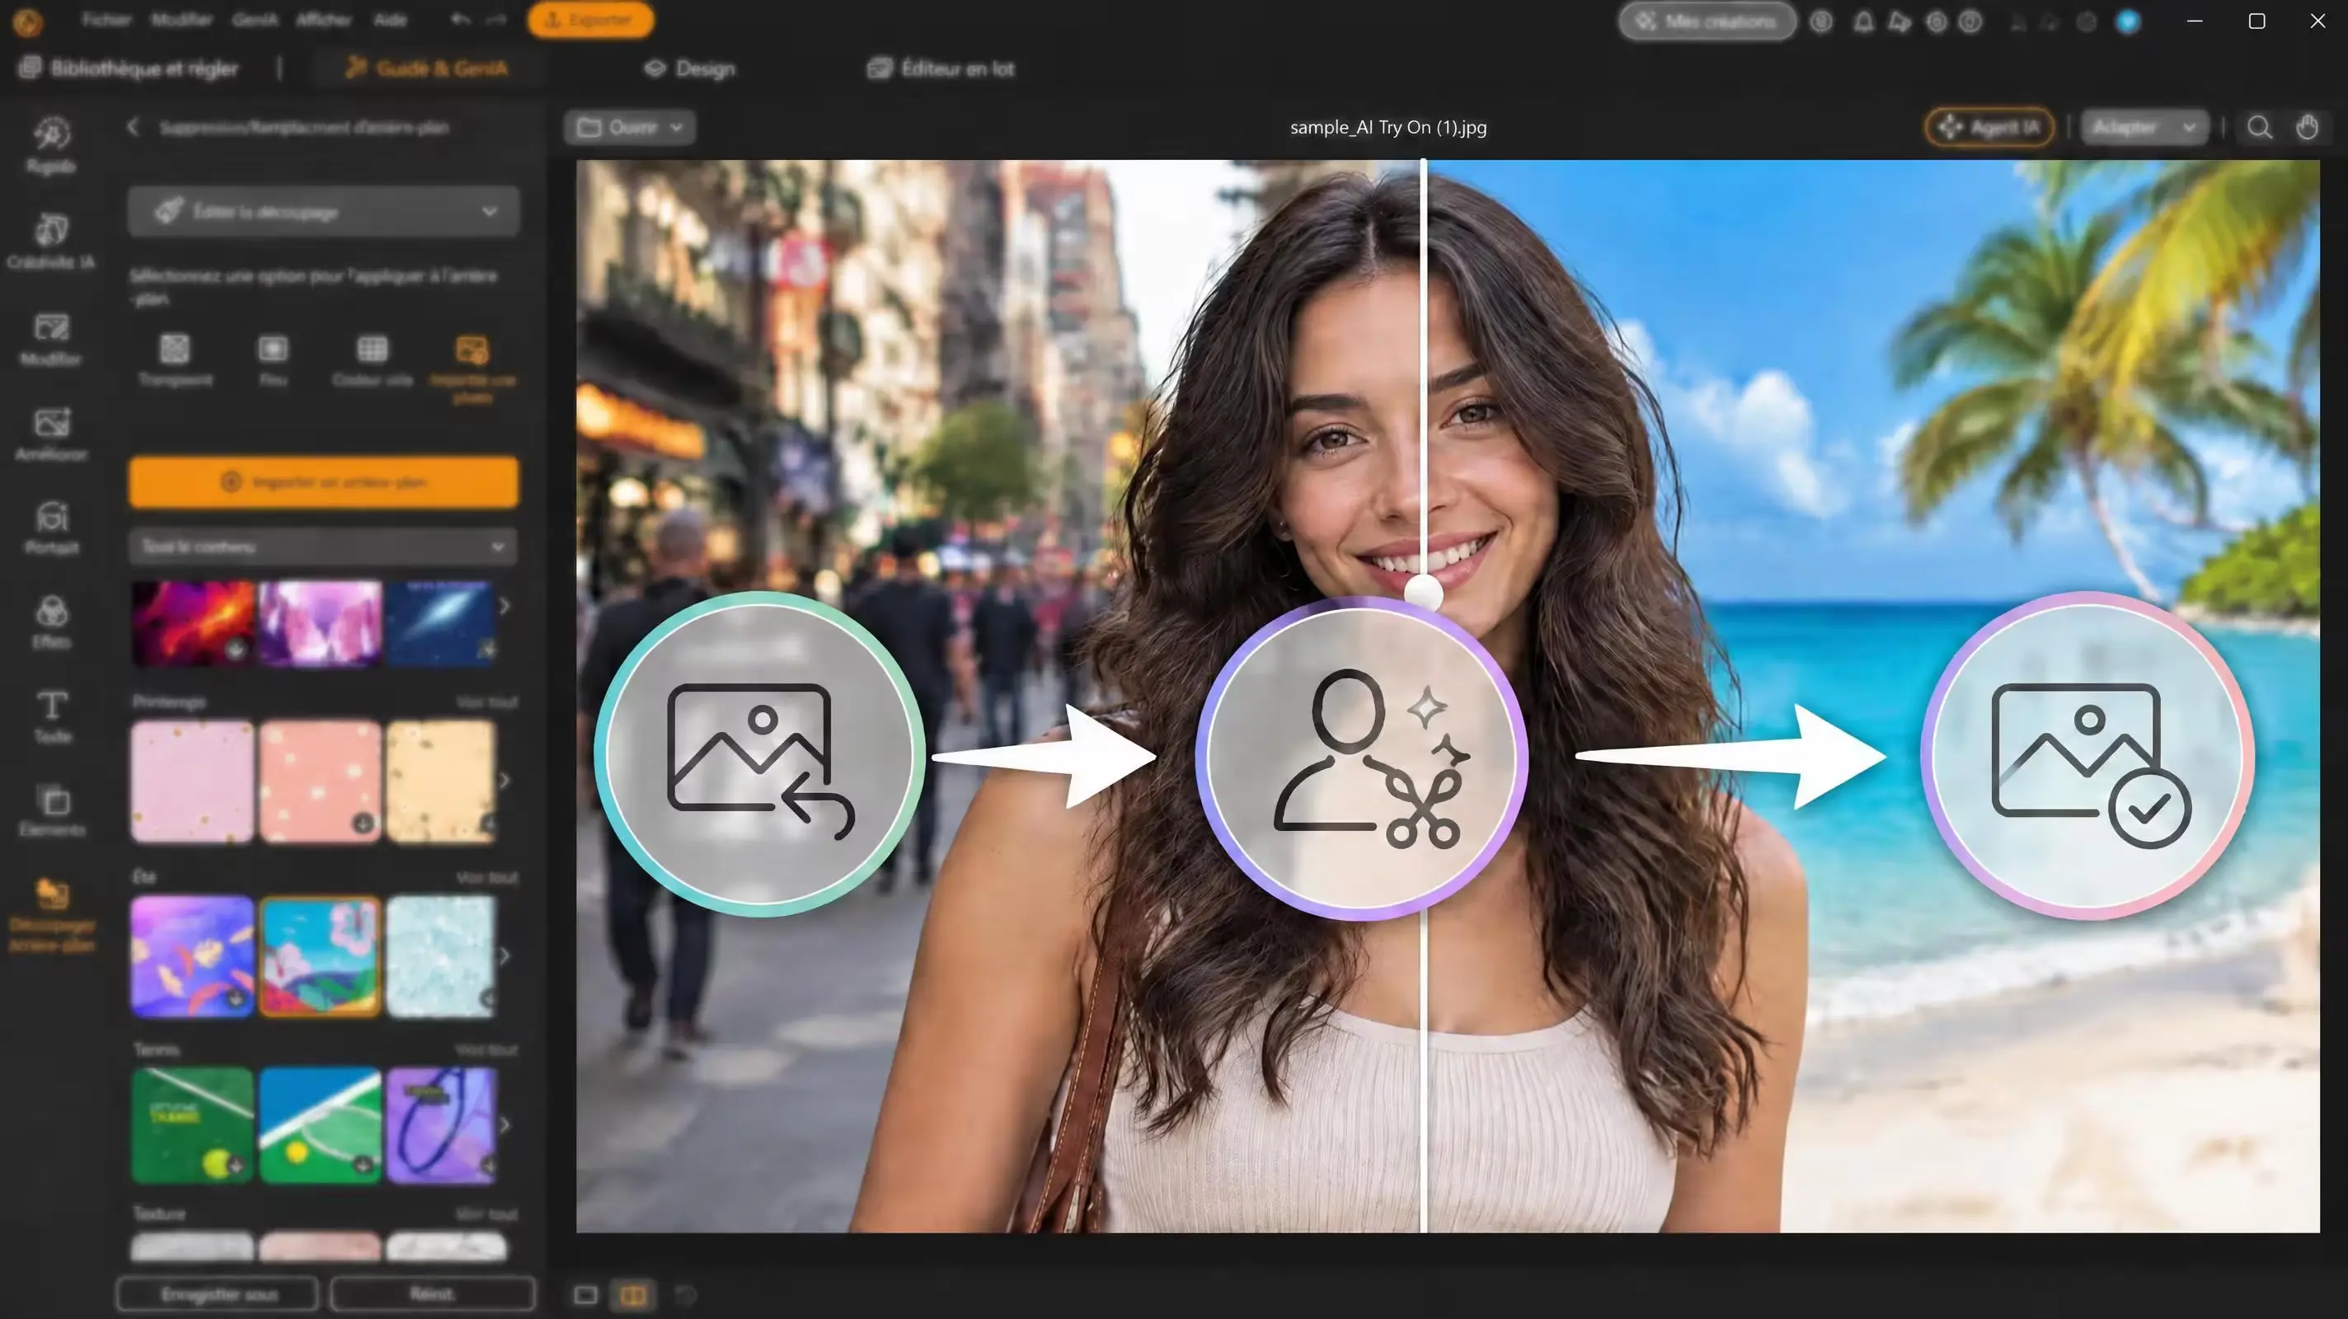The height and width of the screenshot is (1319, 2348).
Task: Open the GenIA menu
Action: tap(254, 19)
